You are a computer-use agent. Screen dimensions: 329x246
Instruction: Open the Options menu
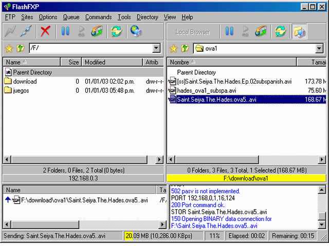point(48,17)
